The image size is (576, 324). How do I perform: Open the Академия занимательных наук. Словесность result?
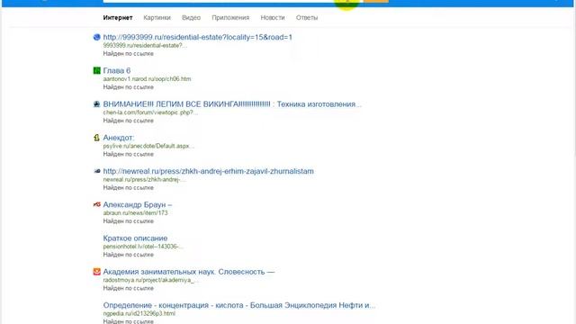coord(189,272)
